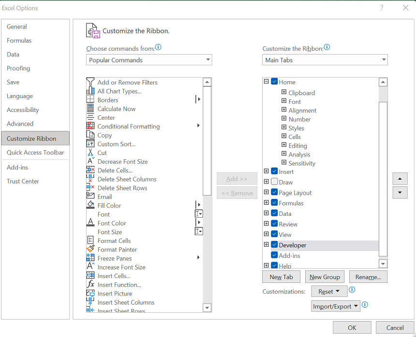416x337 pixels.
Task: Move selected tab up with arrow button
Action: tap(400, 179)
